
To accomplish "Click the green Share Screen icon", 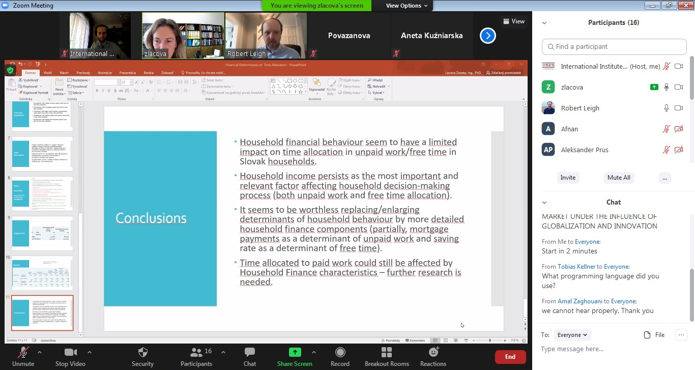I will point(295,352).
